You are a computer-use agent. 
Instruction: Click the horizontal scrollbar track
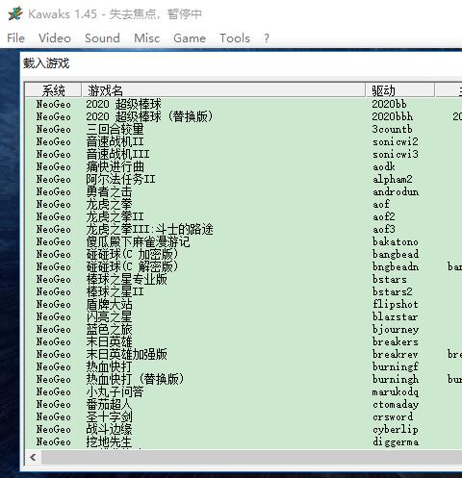pos(252,457)
